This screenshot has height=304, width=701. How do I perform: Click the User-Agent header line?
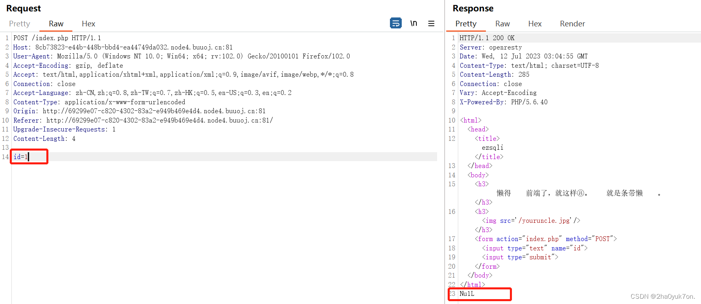click(182, 56)
